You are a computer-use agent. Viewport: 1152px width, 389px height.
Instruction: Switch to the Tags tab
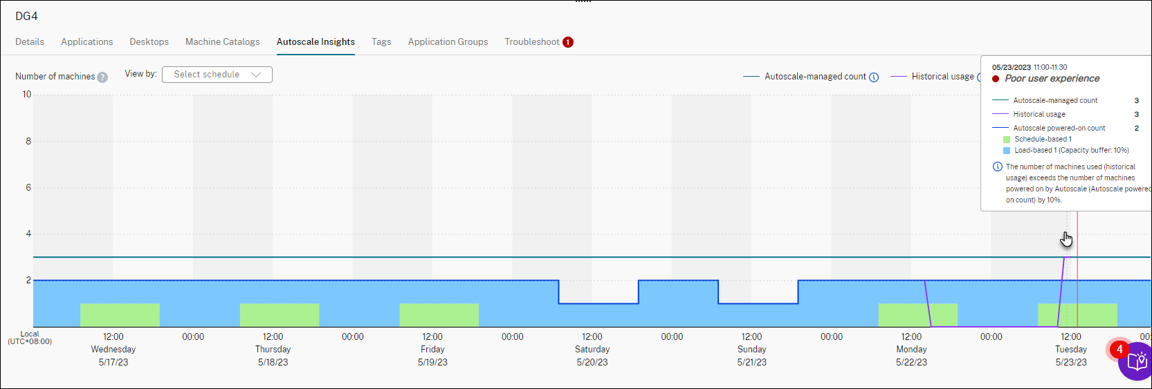(x=381, y=42)
